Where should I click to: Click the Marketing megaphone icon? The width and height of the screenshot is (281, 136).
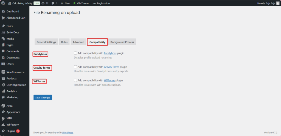point(3,98)
